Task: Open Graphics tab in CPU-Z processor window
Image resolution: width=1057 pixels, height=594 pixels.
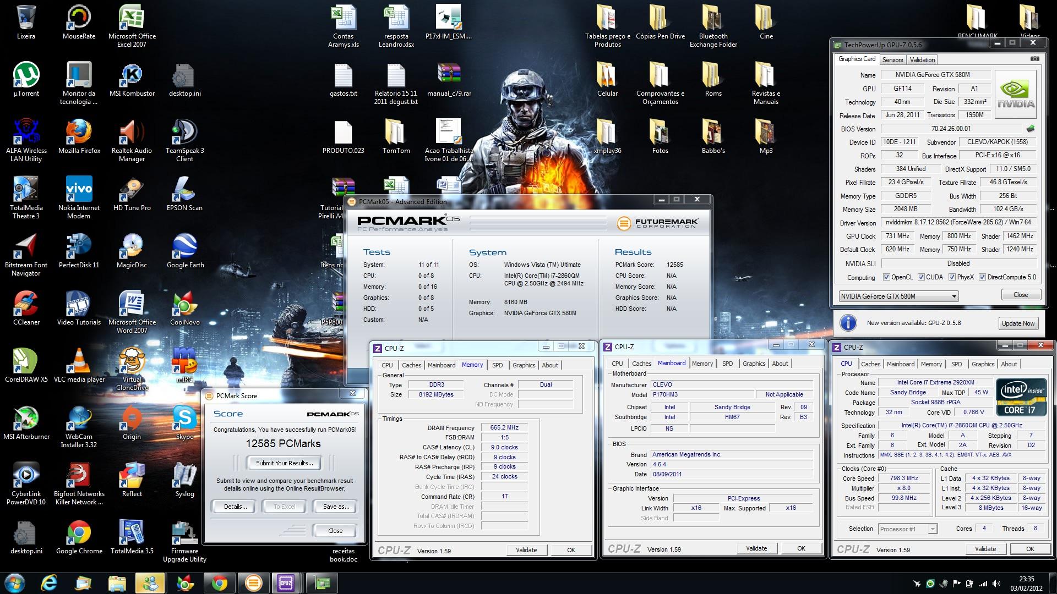Action: (x=983, y=364)
